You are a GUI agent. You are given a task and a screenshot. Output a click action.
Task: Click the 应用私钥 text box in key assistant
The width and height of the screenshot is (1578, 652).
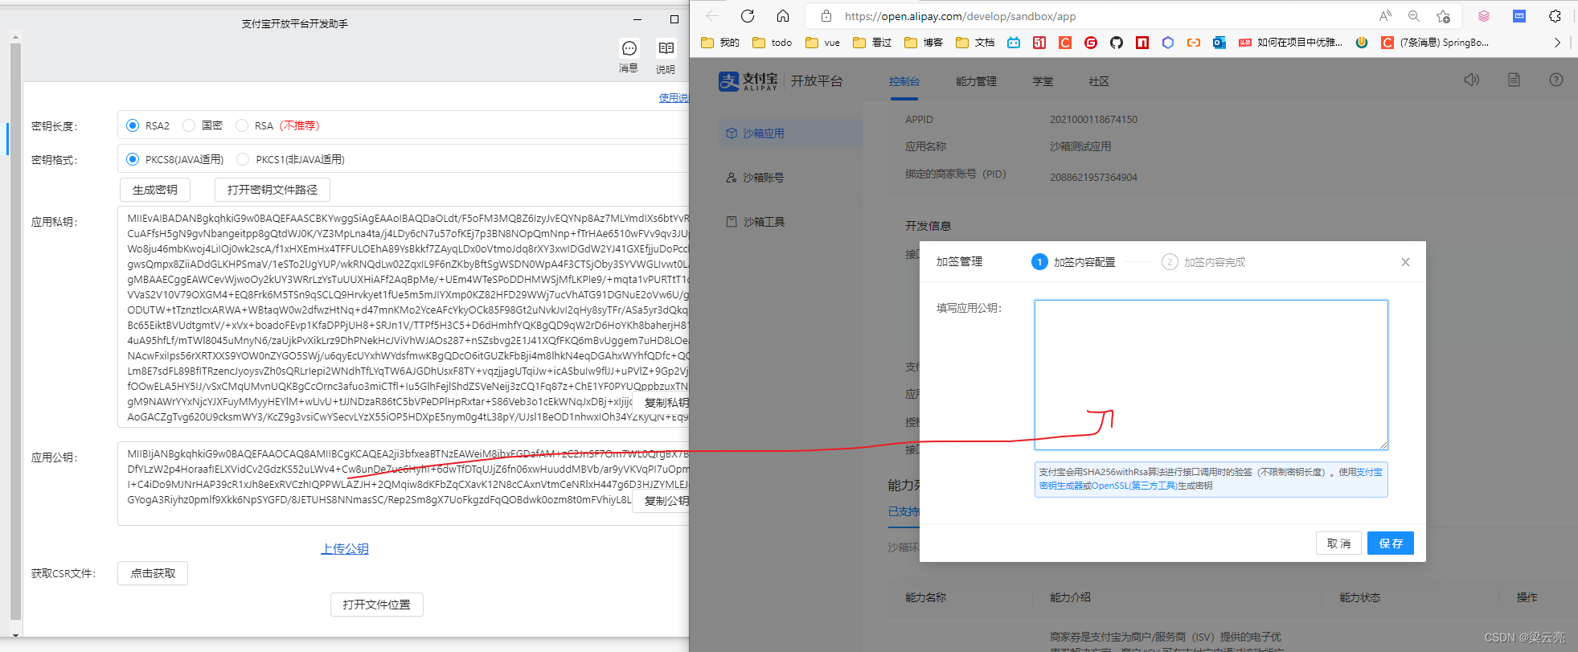coord(404,317)
